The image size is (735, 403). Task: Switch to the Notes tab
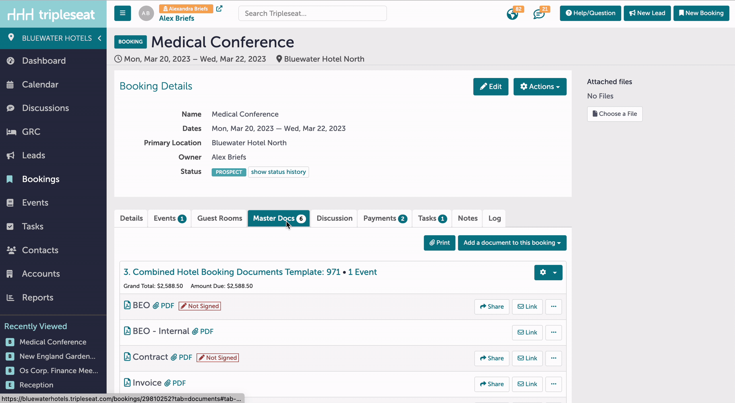pos(468,218)
